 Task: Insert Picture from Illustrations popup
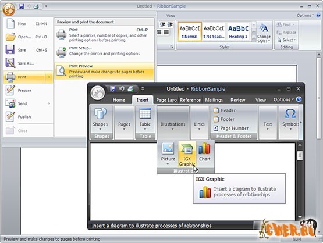coord(168,153)
